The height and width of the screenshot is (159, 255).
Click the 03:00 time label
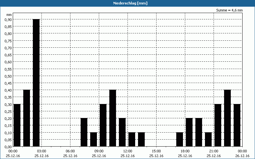pos(42,151)
